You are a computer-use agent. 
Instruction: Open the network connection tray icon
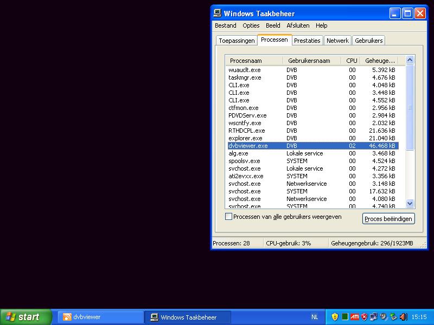pos(374,317)
